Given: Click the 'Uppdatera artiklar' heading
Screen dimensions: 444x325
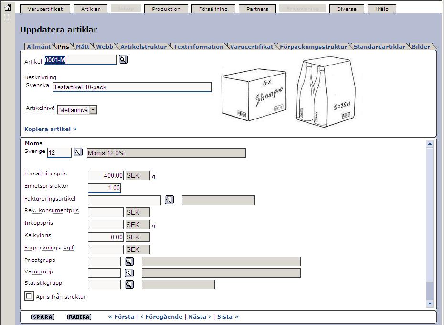Looking at the screenshot, I should tap(59, 30).
